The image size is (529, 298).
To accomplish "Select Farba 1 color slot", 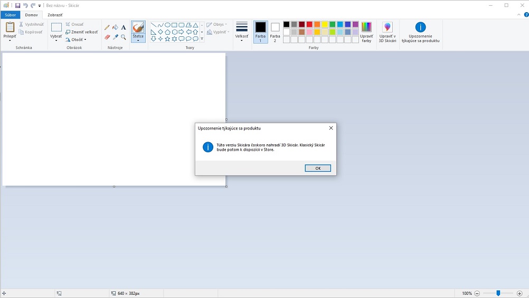I will 260,32.
